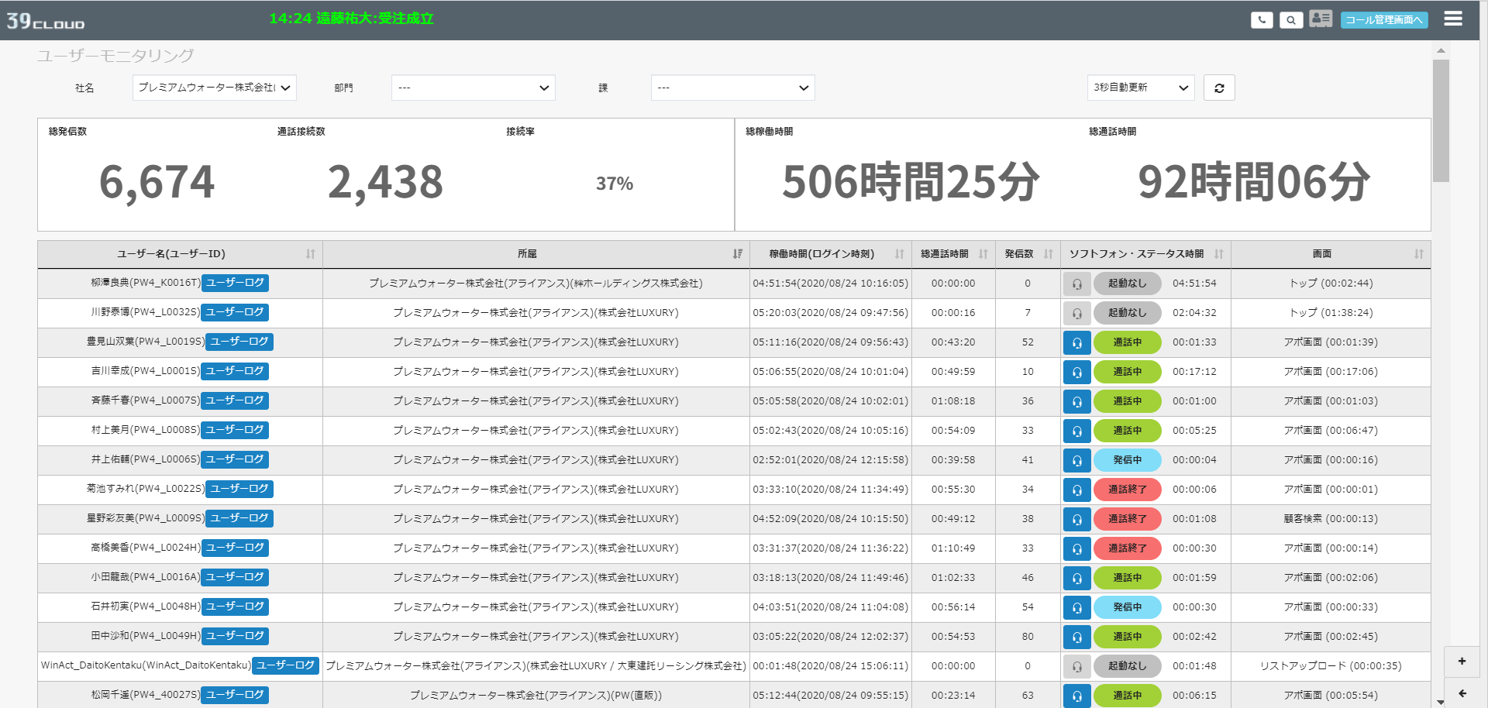Open ユーザーログ for 川野泰博

[x=235, y=312]
